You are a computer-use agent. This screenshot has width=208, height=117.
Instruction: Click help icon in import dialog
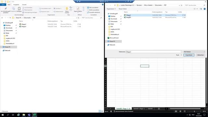click(204, 9)
